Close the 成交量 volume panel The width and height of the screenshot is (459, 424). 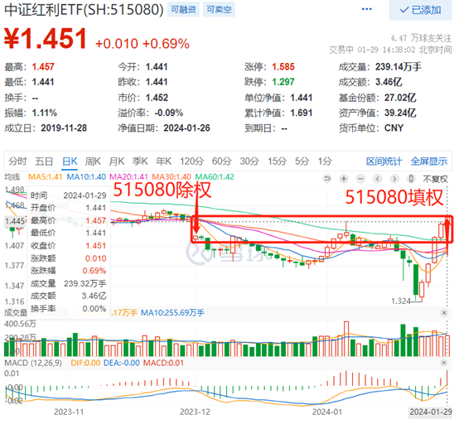(x=444, y=313)
